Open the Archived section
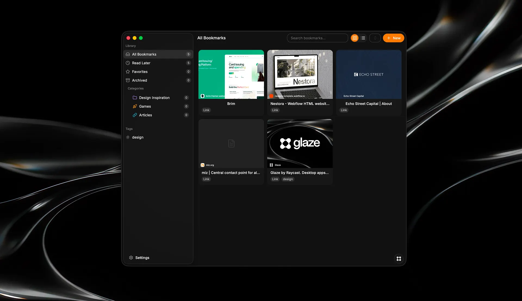 [x=158, y=80]
